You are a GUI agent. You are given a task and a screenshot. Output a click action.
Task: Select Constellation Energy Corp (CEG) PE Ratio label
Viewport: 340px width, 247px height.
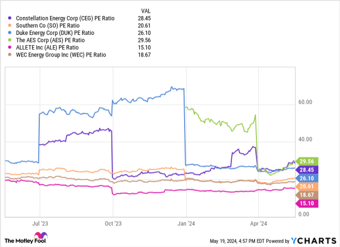(65, 18)
